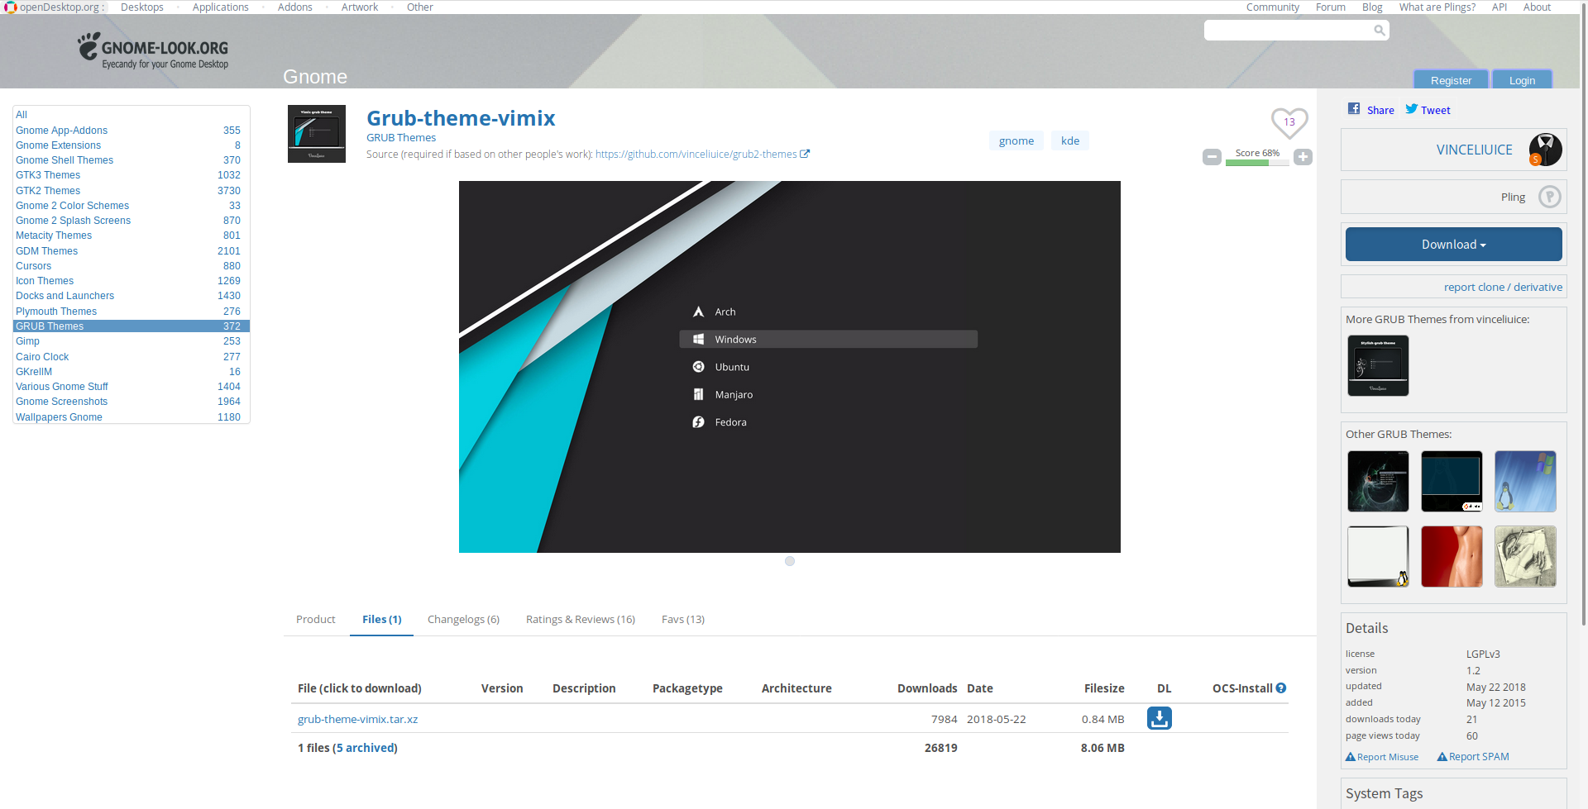Click the Twitter Tweet icon
Image resolution: width=1588 pixels, height=809 pixels.
click(1412, 109)
